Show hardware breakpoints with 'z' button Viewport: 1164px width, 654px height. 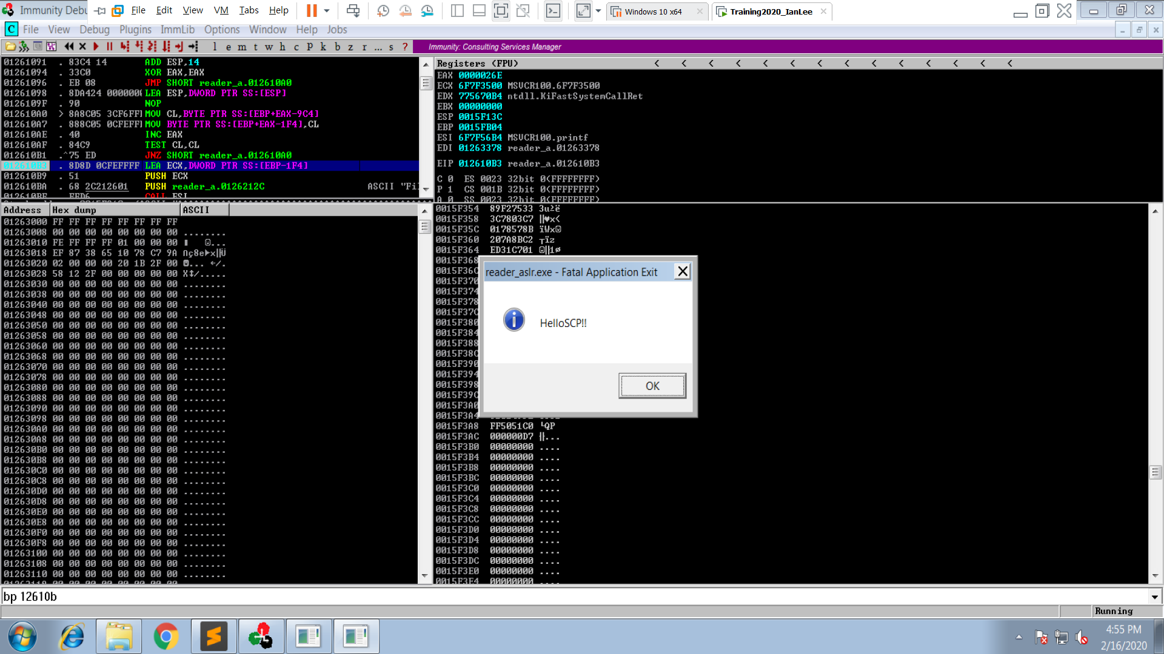(350, 47)
